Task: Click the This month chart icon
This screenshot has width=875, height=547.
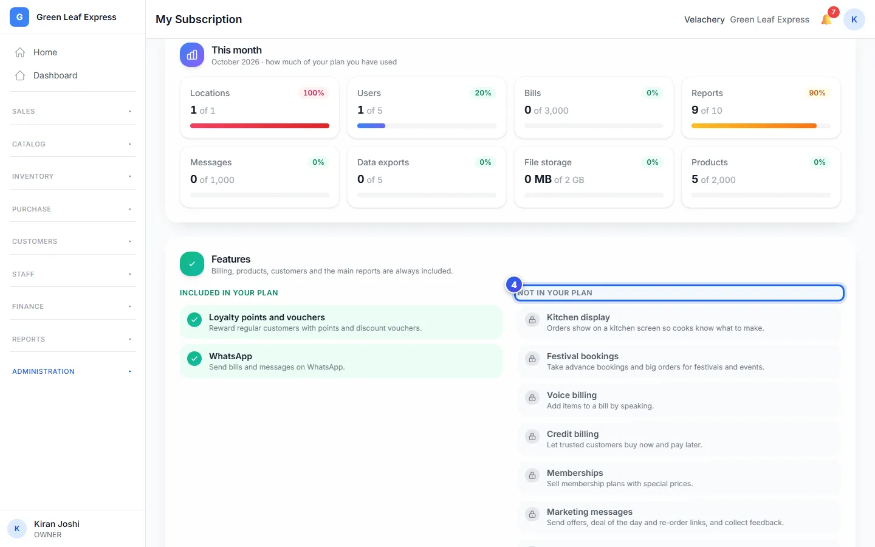Action: pos(192,55)
